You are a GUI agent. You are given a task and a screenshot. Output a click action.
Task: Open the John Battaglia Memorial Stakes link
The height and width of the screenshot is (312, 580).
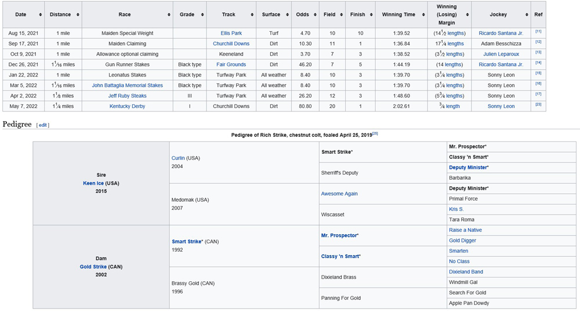click(127, 85)
